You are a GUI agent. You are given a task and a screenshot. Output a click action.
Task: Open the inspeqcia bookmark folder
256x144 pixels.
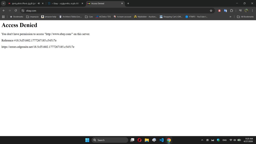point(32,17)
